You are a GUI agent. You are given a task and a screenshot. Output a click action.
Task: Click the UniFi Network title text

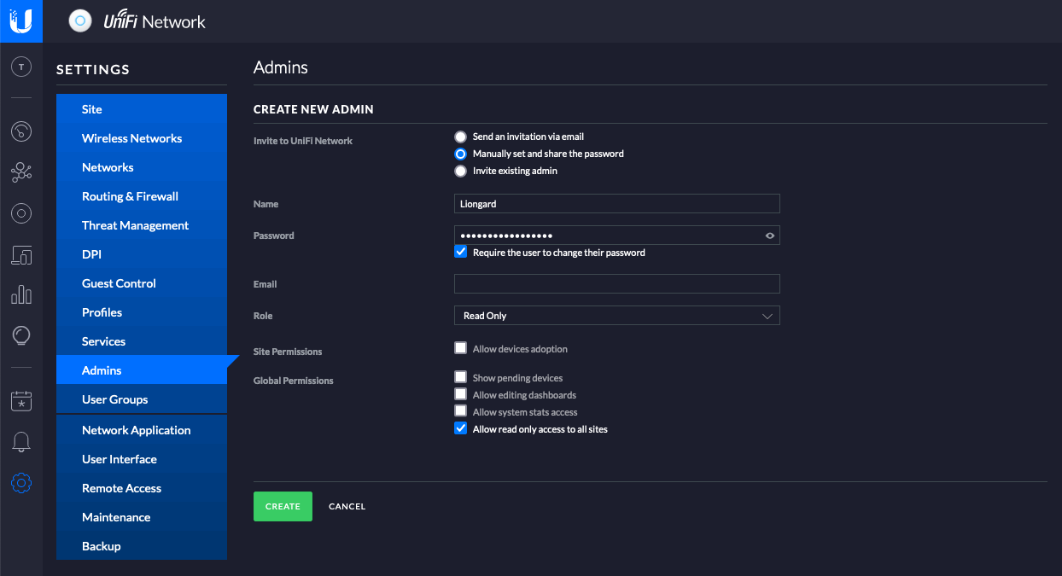coord(155,22)
